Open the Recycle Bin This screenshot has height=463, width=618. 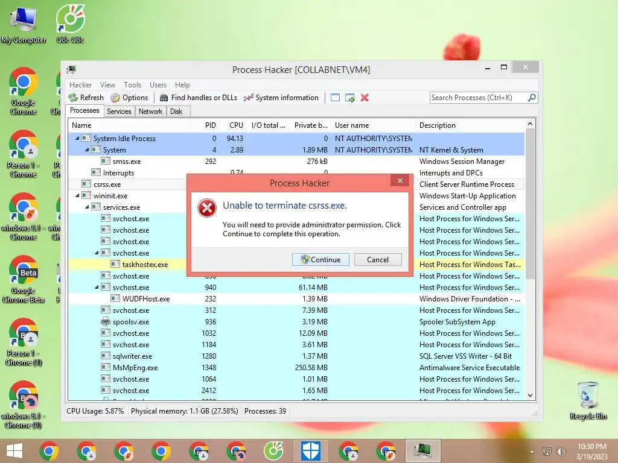(588, 400)
